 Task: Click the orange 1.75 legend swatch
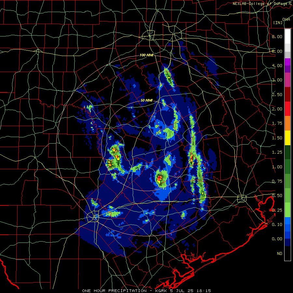coord(287,123)
